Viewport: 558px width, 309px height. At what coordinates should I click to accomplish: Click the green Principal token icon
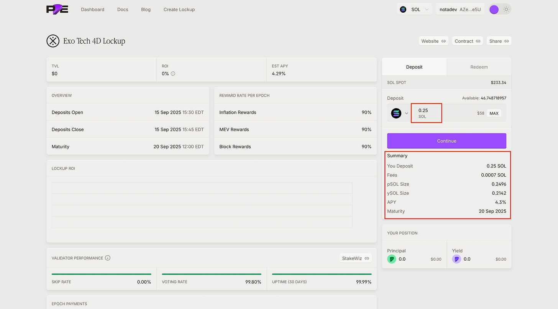(x=392, y=259)
